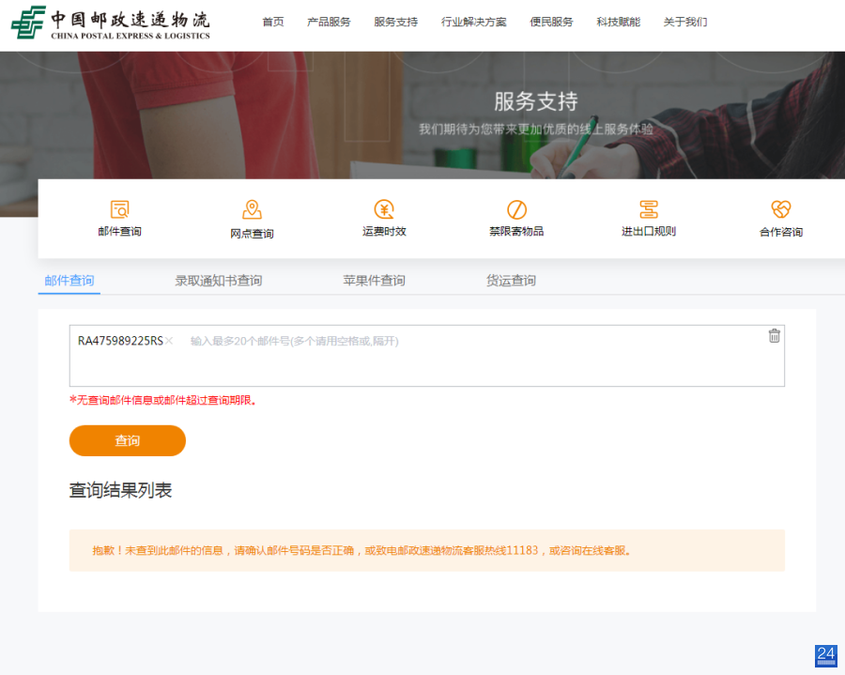
Task: Click the China Postal Express logo
Action: pos(111,23)
